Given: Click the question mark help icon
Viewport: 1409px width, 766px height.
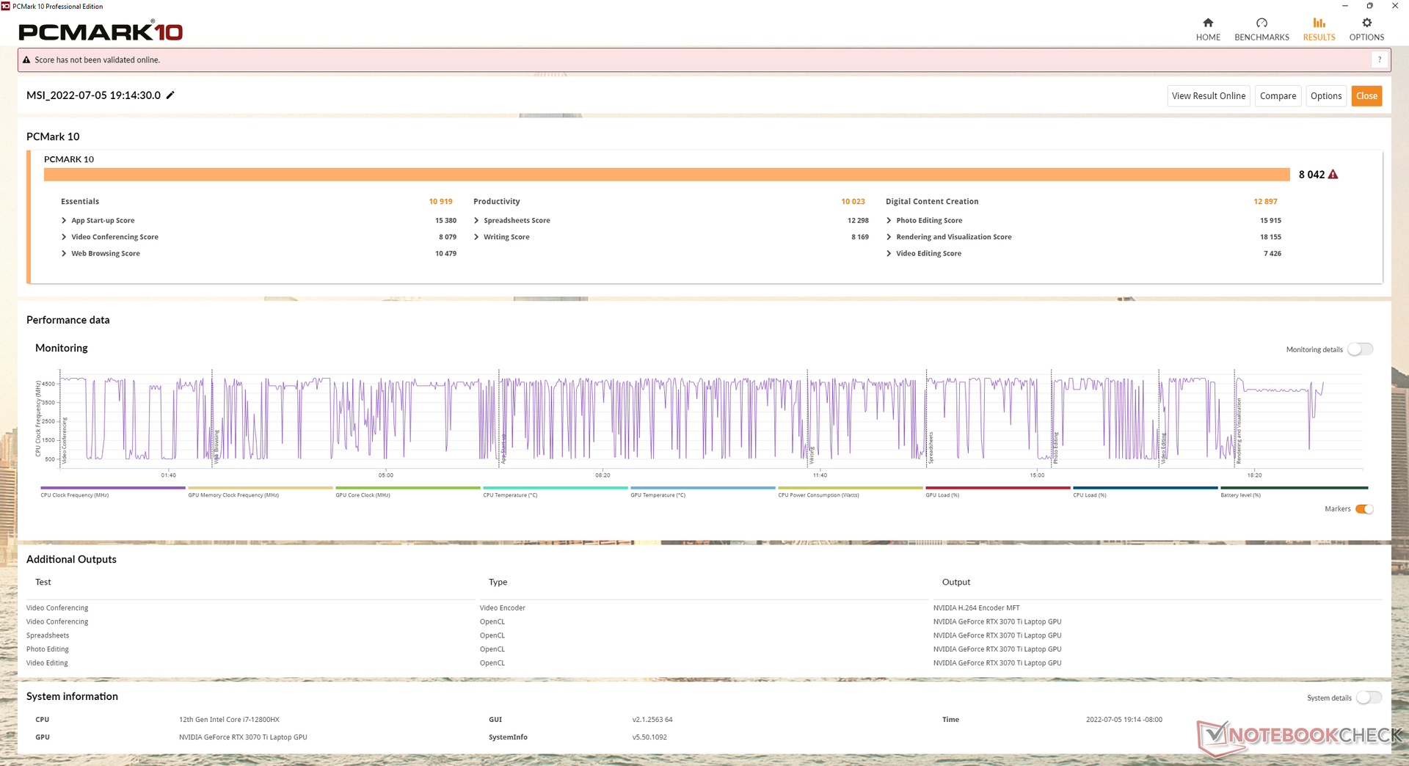Looking at the screenshot, I should [1380, 60].
